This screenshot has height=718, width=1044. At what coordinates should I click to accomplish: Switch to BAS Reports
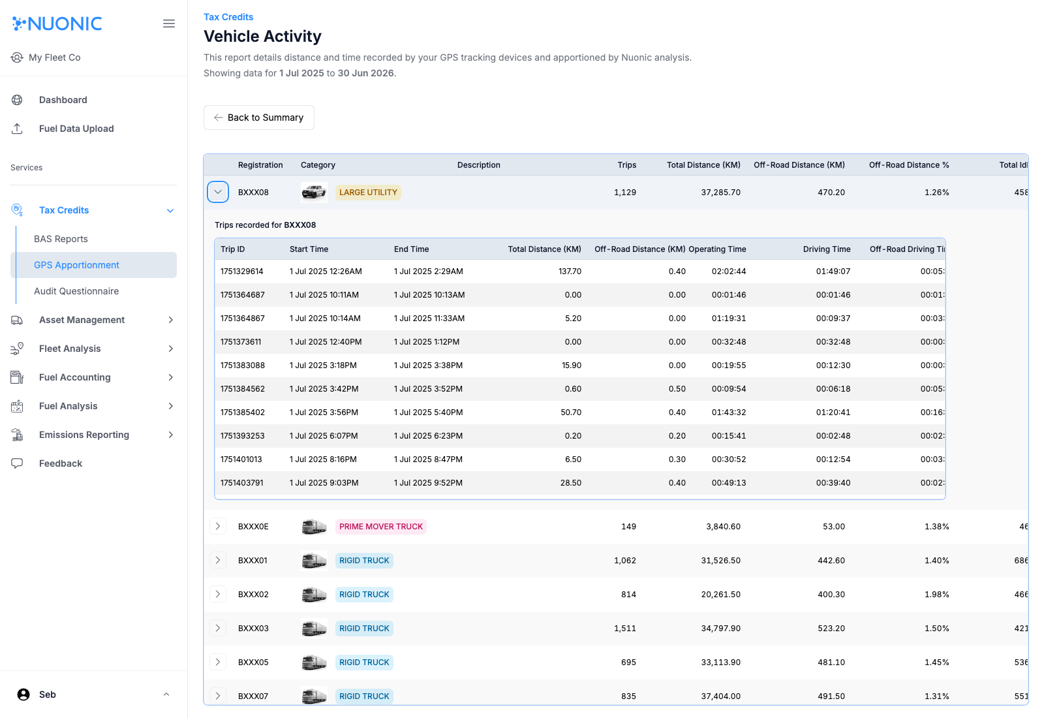(61, 239)
